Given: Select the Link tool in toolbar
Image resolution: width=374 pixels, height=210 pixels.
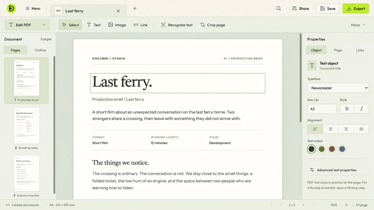Looking at the screenshot, I should [x=141, y=25].
